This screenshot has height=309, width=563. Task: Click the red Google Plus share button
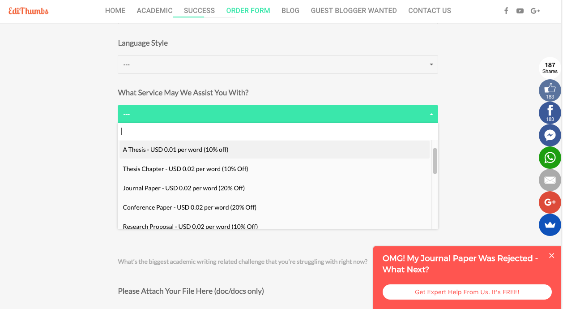[550, 202]
